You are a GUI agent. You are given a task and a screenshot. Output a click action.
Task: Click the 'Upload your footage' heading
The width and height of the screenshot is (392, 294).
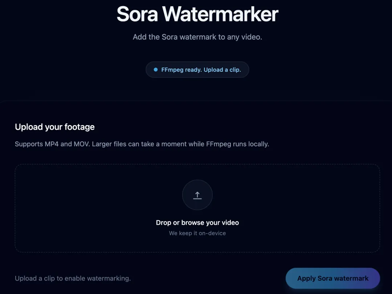coord(55,127)
